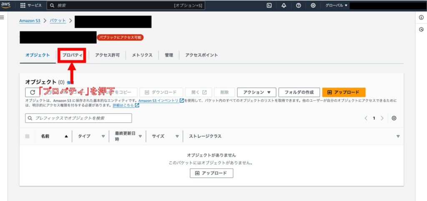Image resolution: width=427 pixels, height=201 pixels.
Task: Click the 削除 button
Action: point(224,92)
